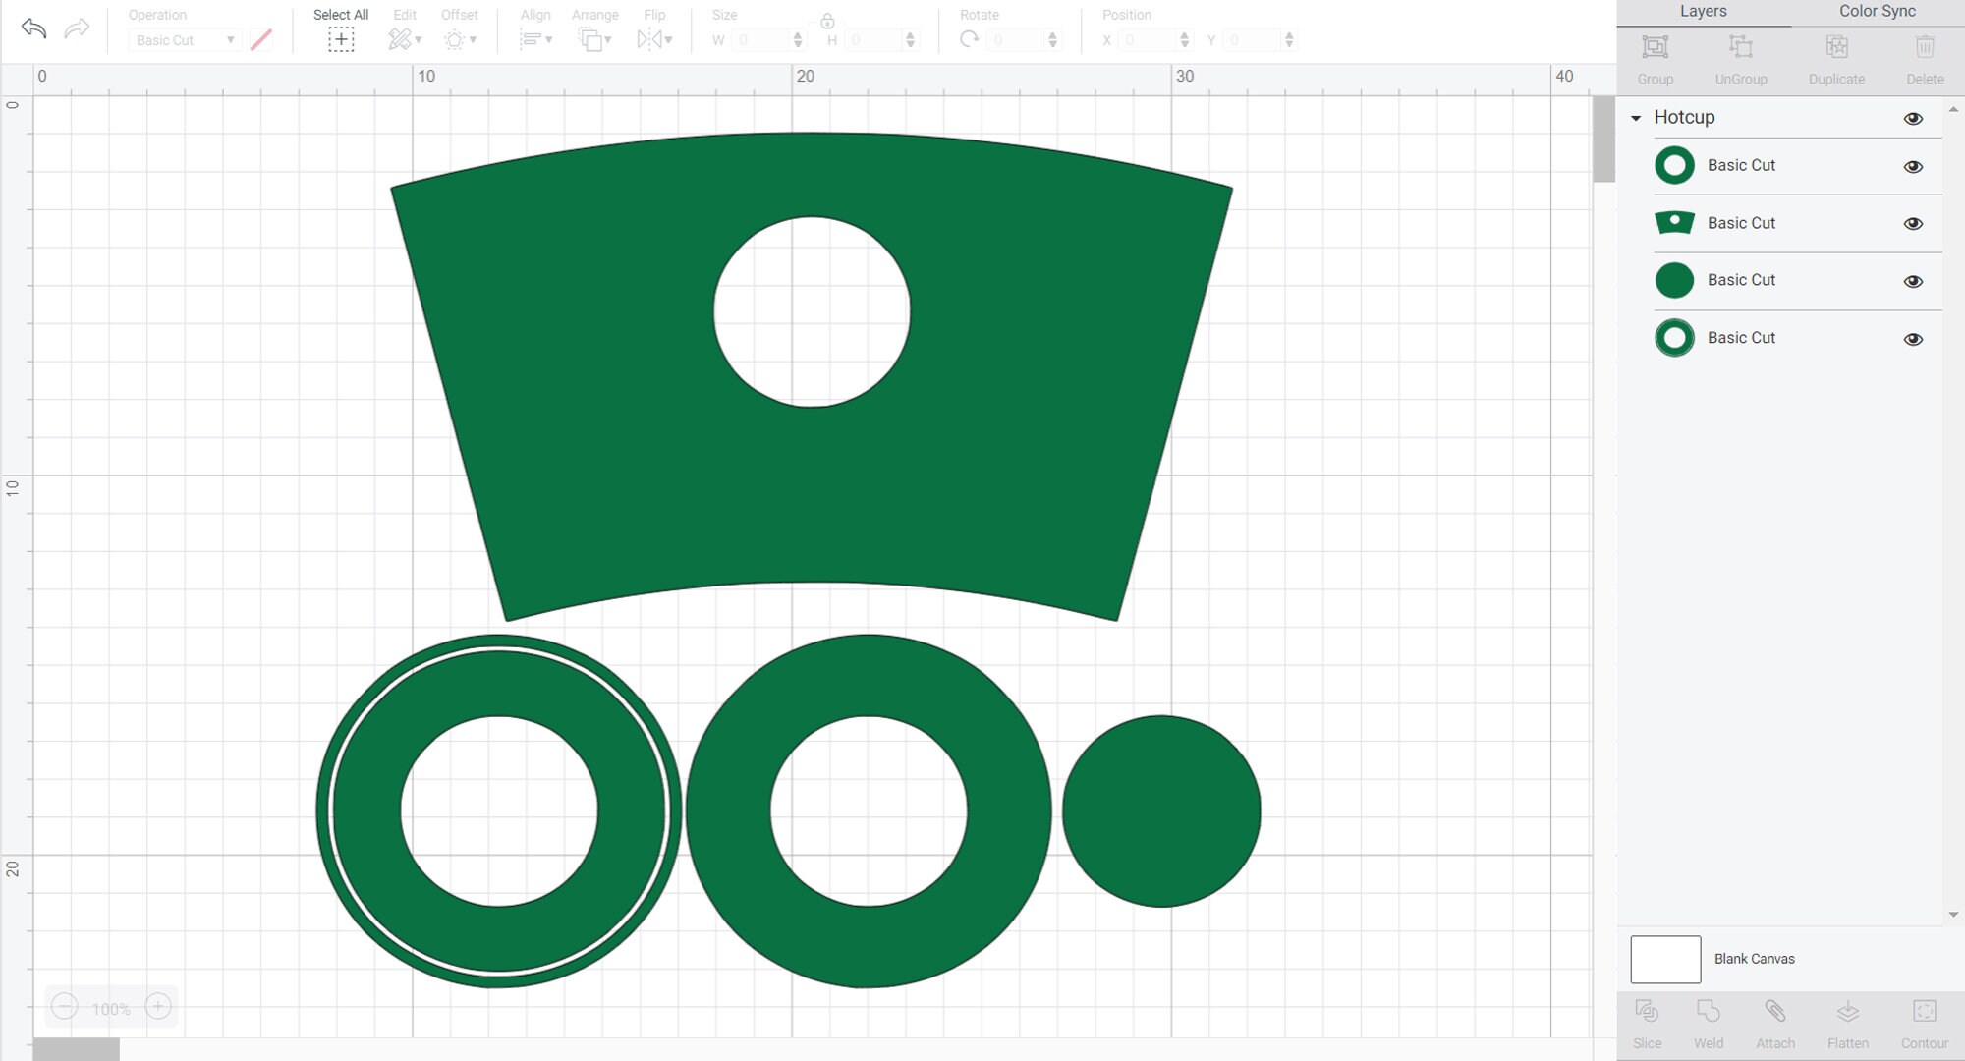This screenshot has height=1061, width=1965.
Task: Click the Weld tool icon
Action: pos(1709,1011)
